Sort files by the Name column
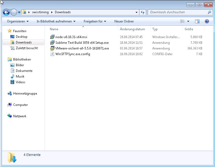 coord(54,29)
